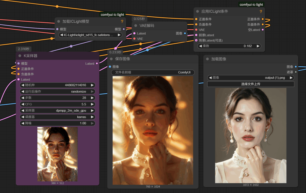This screenshot has width=306, height=193.
Task: Collapse the 保存图像 node via its title dot
Action: click(111, 59)
